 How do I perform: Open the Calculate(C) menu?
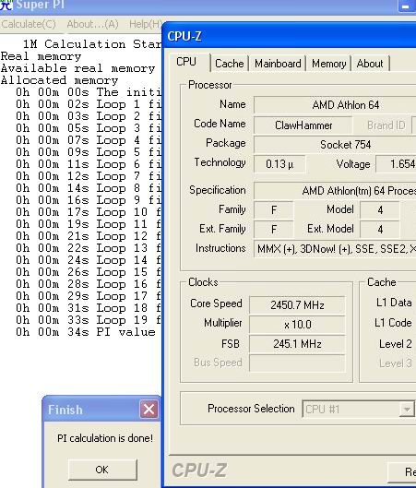click(x=29, y=24)
